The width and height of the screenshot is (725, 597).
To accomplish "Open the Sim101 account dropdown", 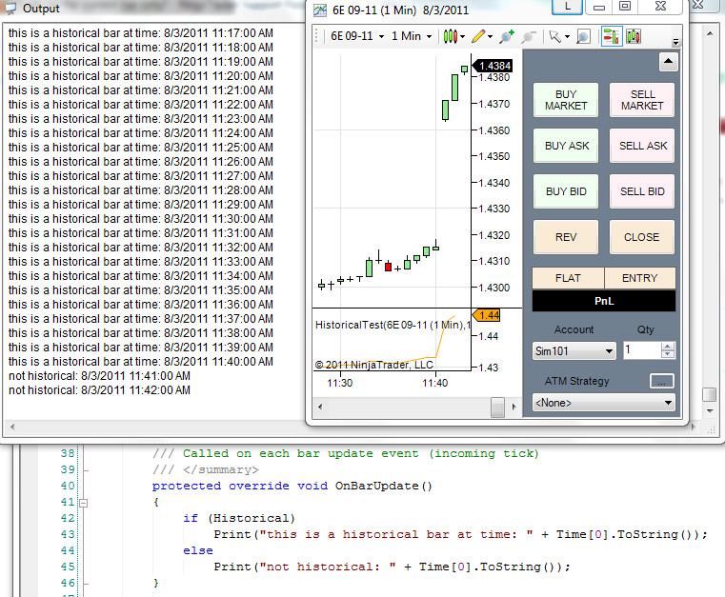I will click(x=574, y=351).
